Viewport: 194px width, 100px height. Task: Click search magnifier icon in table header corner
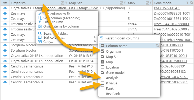191,3
